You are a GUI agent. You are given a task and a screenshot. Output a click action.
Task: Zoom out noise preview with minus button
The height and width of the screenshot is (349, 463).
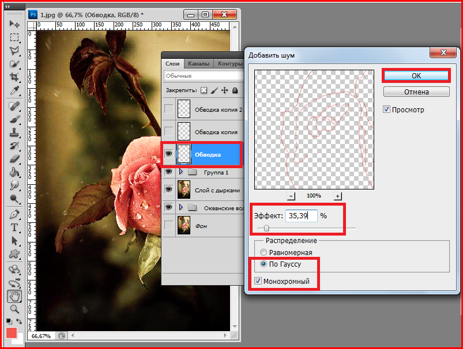point(291,196)
